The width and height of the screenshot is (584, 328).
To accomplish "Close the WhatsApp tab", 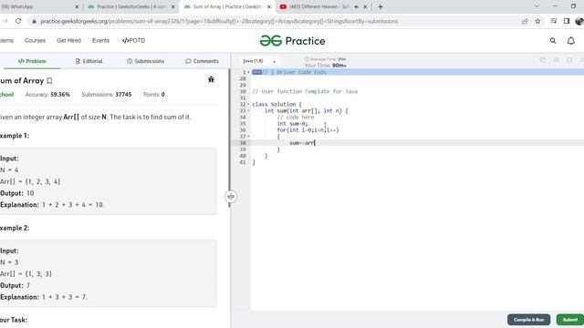I will point(77,6).
